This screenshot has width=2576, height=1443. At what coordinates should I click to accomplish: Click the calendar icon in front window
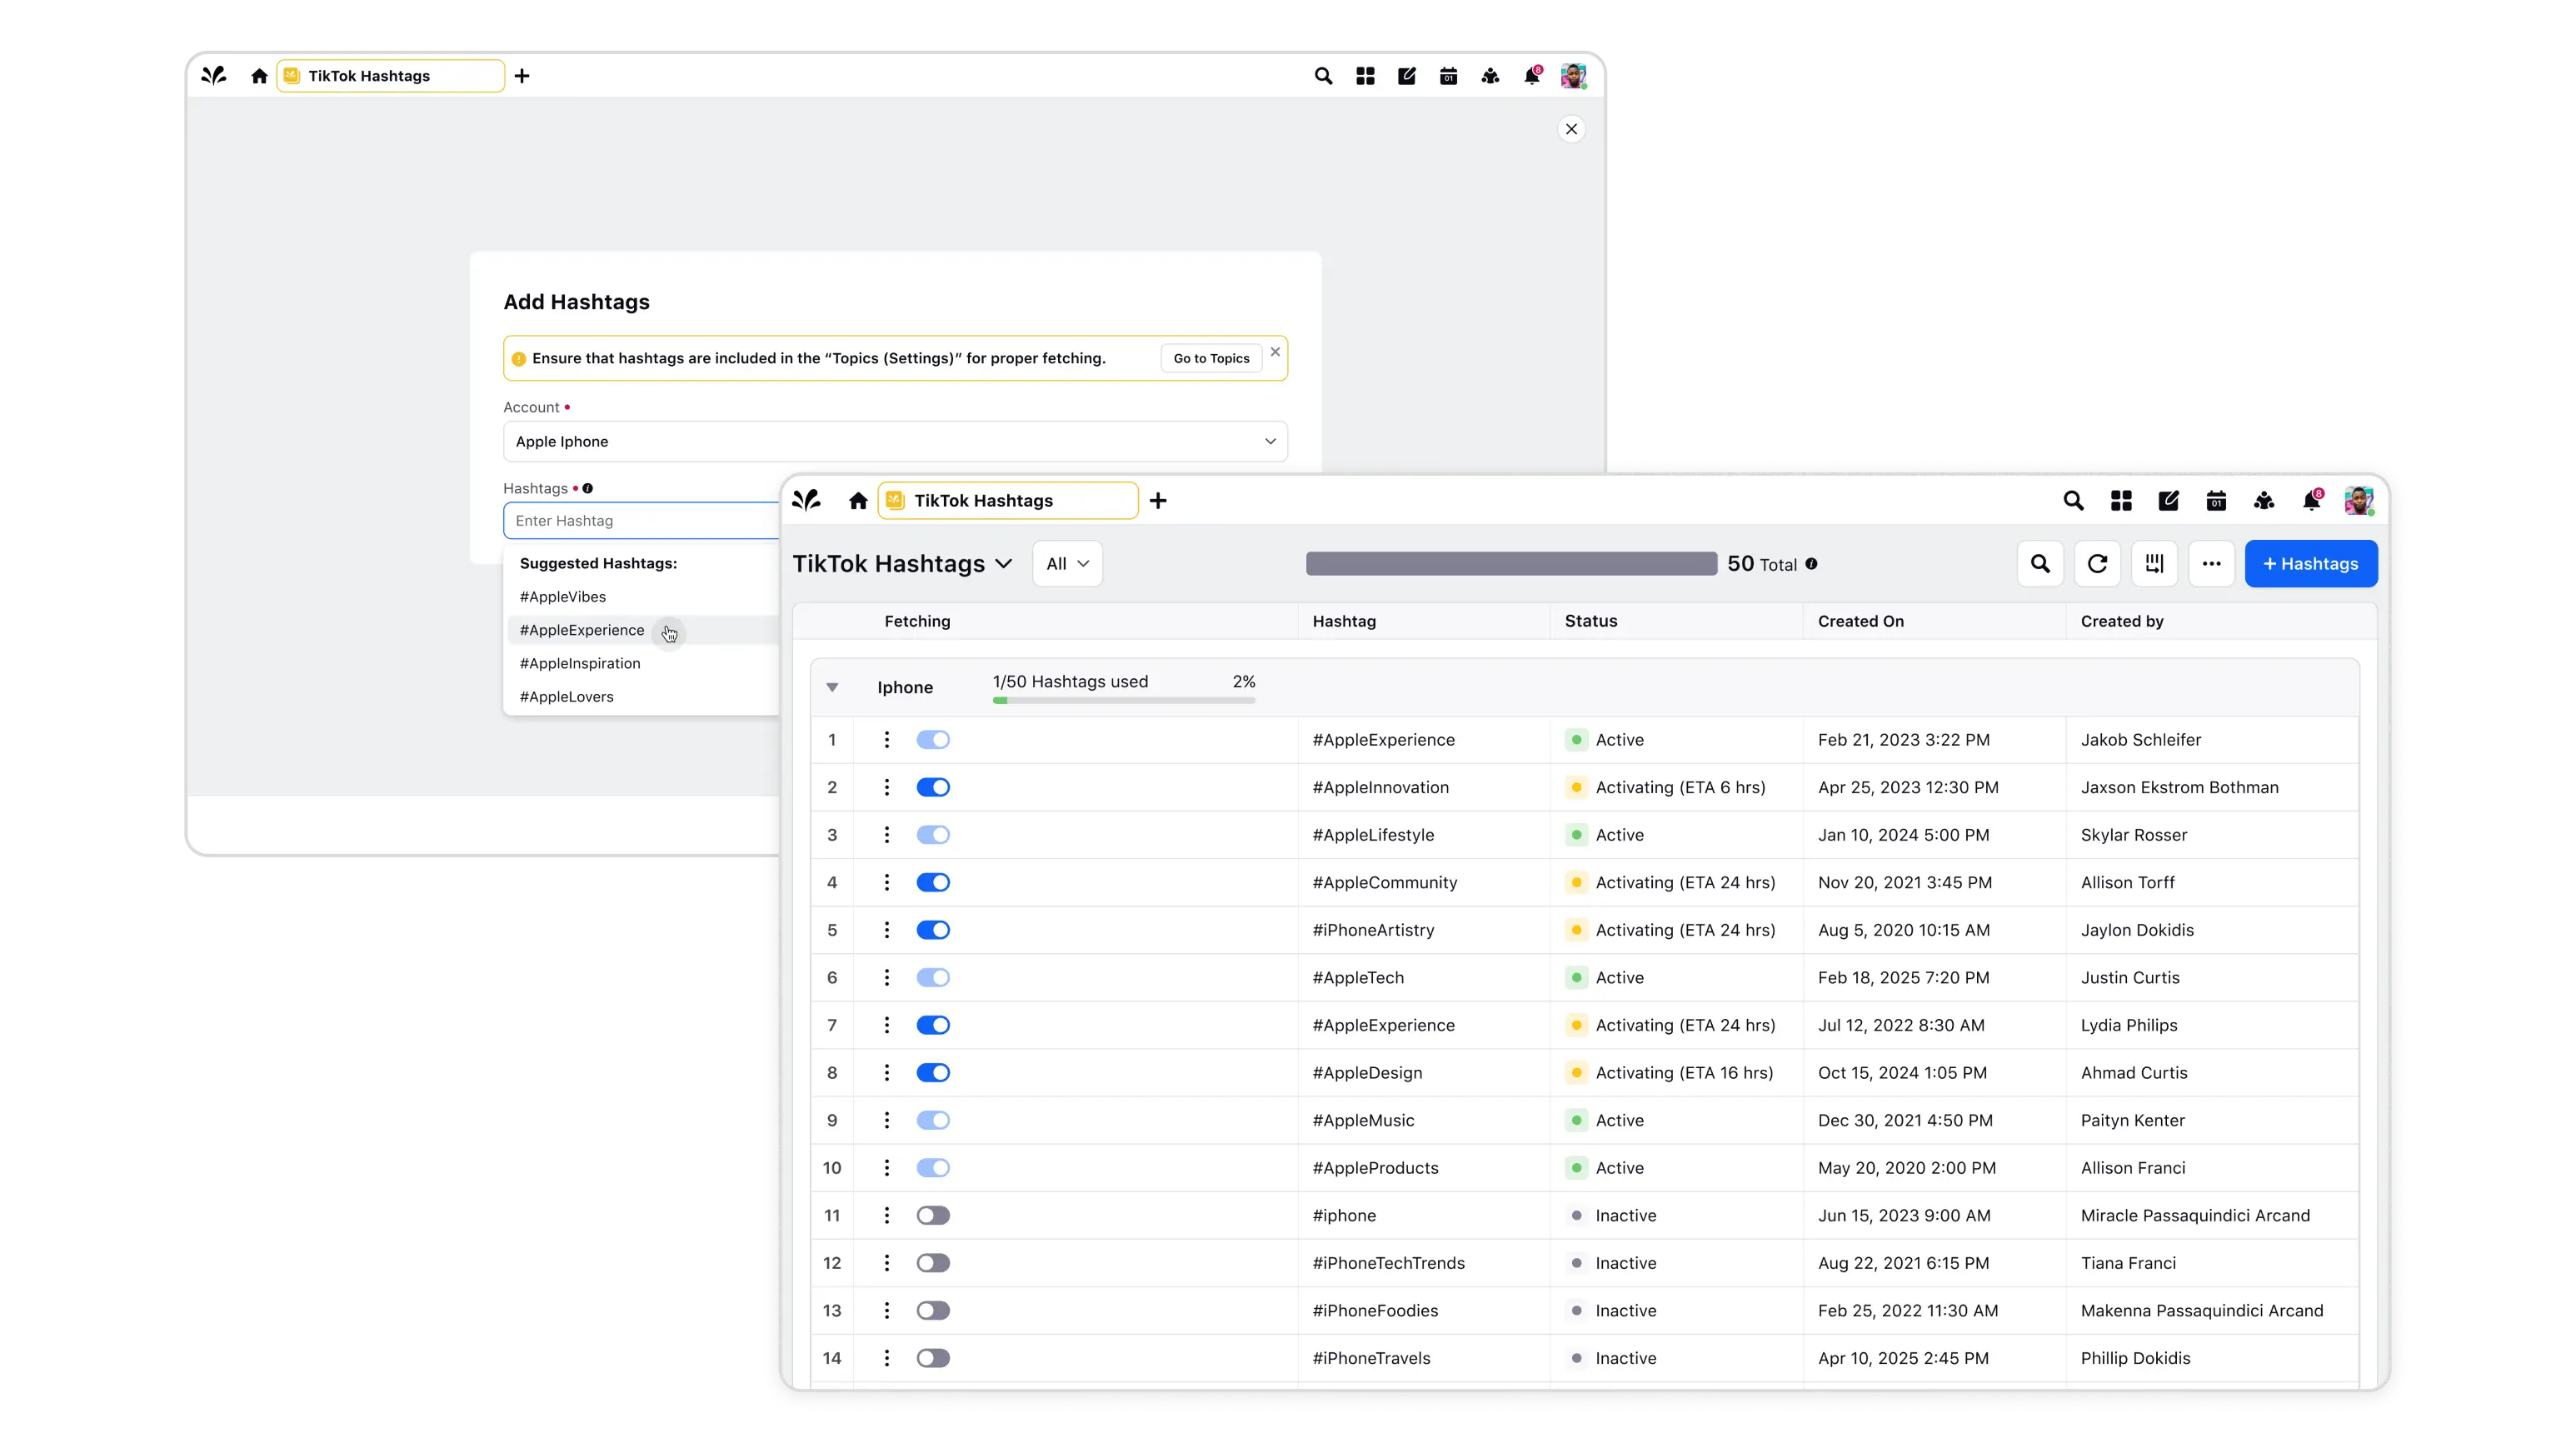pos(2216,501)
